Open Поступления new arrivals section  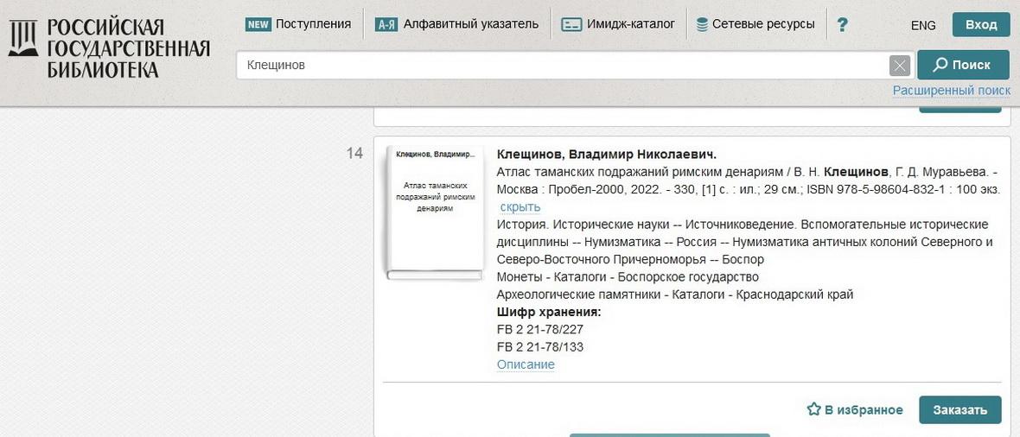pos(313,25)
